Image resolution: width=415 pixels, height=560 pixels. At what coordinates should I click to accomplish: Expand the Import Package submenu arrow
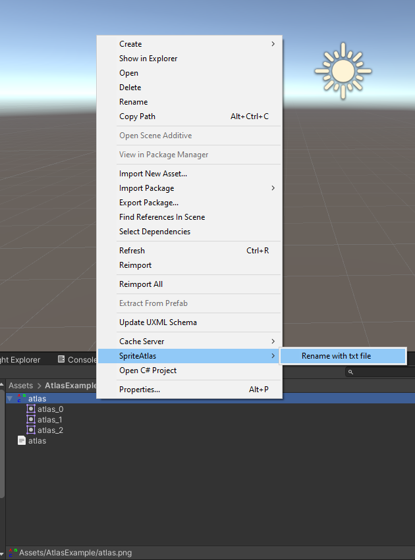click(273, 188)
